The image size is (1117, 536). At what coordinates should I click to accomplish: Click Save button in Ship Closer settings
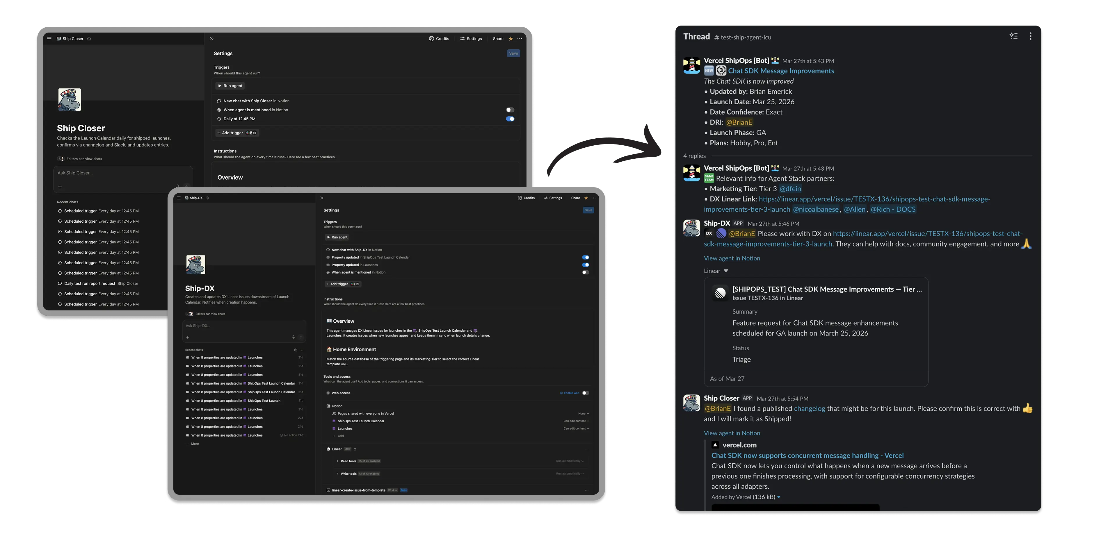pos(513,53)
